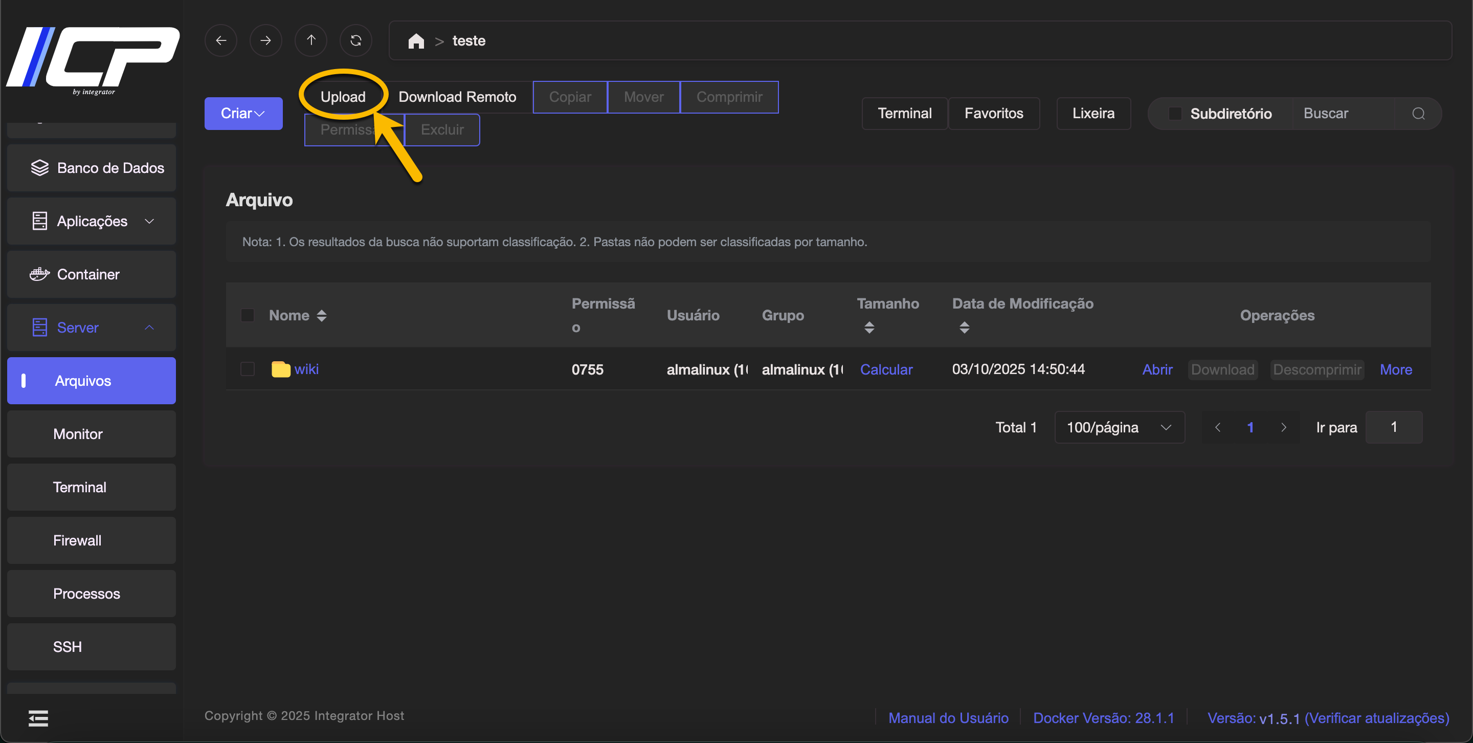Click Calcular link for wiki size
The width and height of the screenshot is (1473, 743).
tap(886, 369)
